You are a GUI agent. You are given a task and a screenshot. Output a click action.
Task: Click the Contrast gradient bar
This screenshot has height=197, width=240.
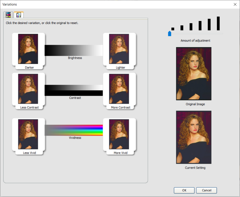click(74, 90)
